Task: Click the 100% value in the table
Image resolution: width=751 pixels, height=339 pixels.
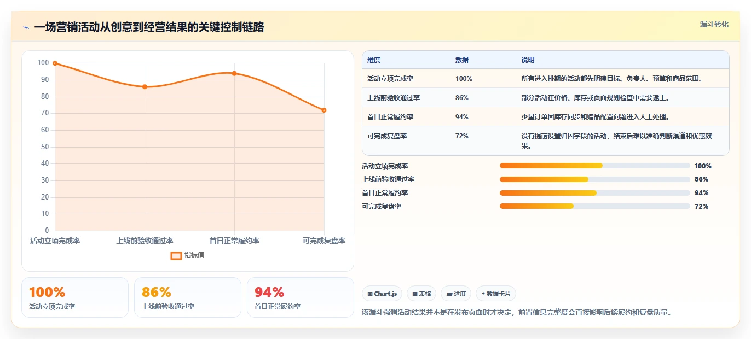Action: click(x=464, y=79)
